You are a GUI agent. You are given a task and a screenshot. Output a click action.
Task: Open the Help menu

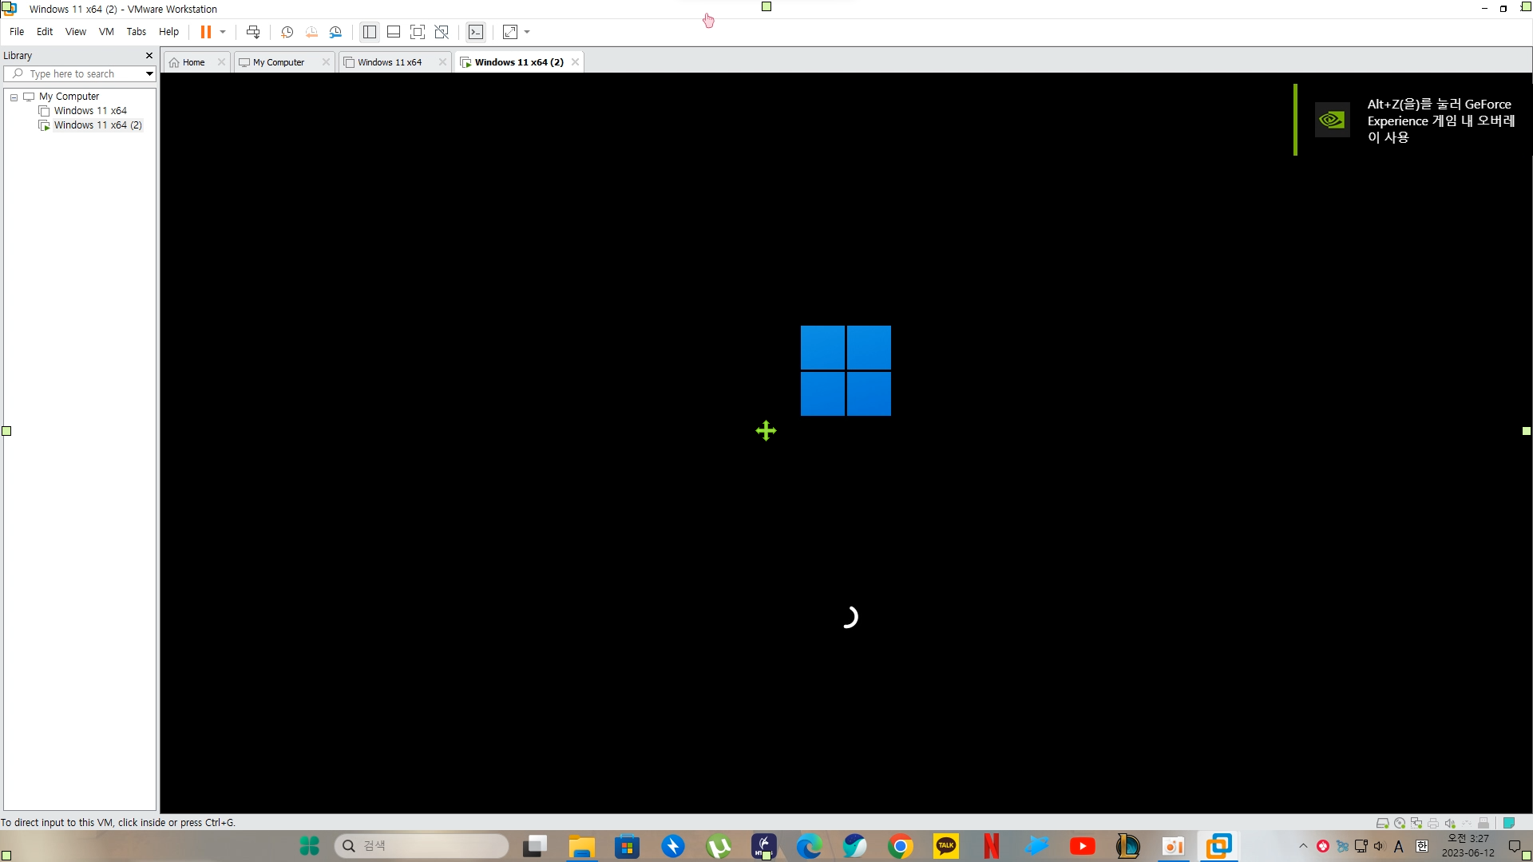[x=168, y=32]
